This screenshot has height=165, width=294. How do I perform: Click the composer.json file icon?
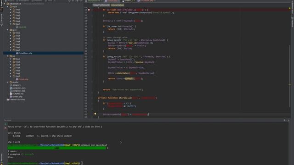click(11, 88)
